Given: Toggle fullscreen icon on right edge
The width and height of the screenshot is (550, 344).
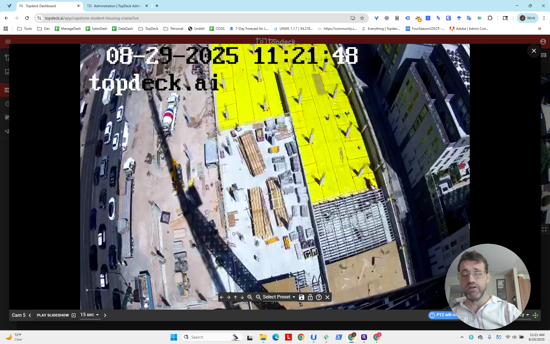Looking at the screenshot, I should [544, 229].
